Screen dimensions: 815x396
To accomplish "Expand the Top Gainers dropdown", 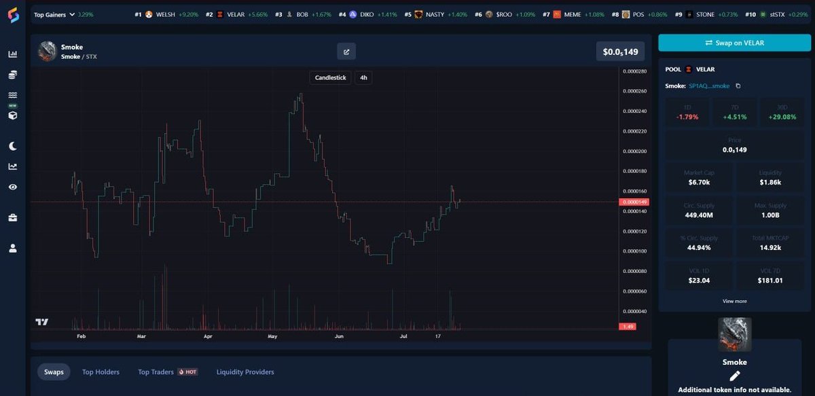I will 54,14.
